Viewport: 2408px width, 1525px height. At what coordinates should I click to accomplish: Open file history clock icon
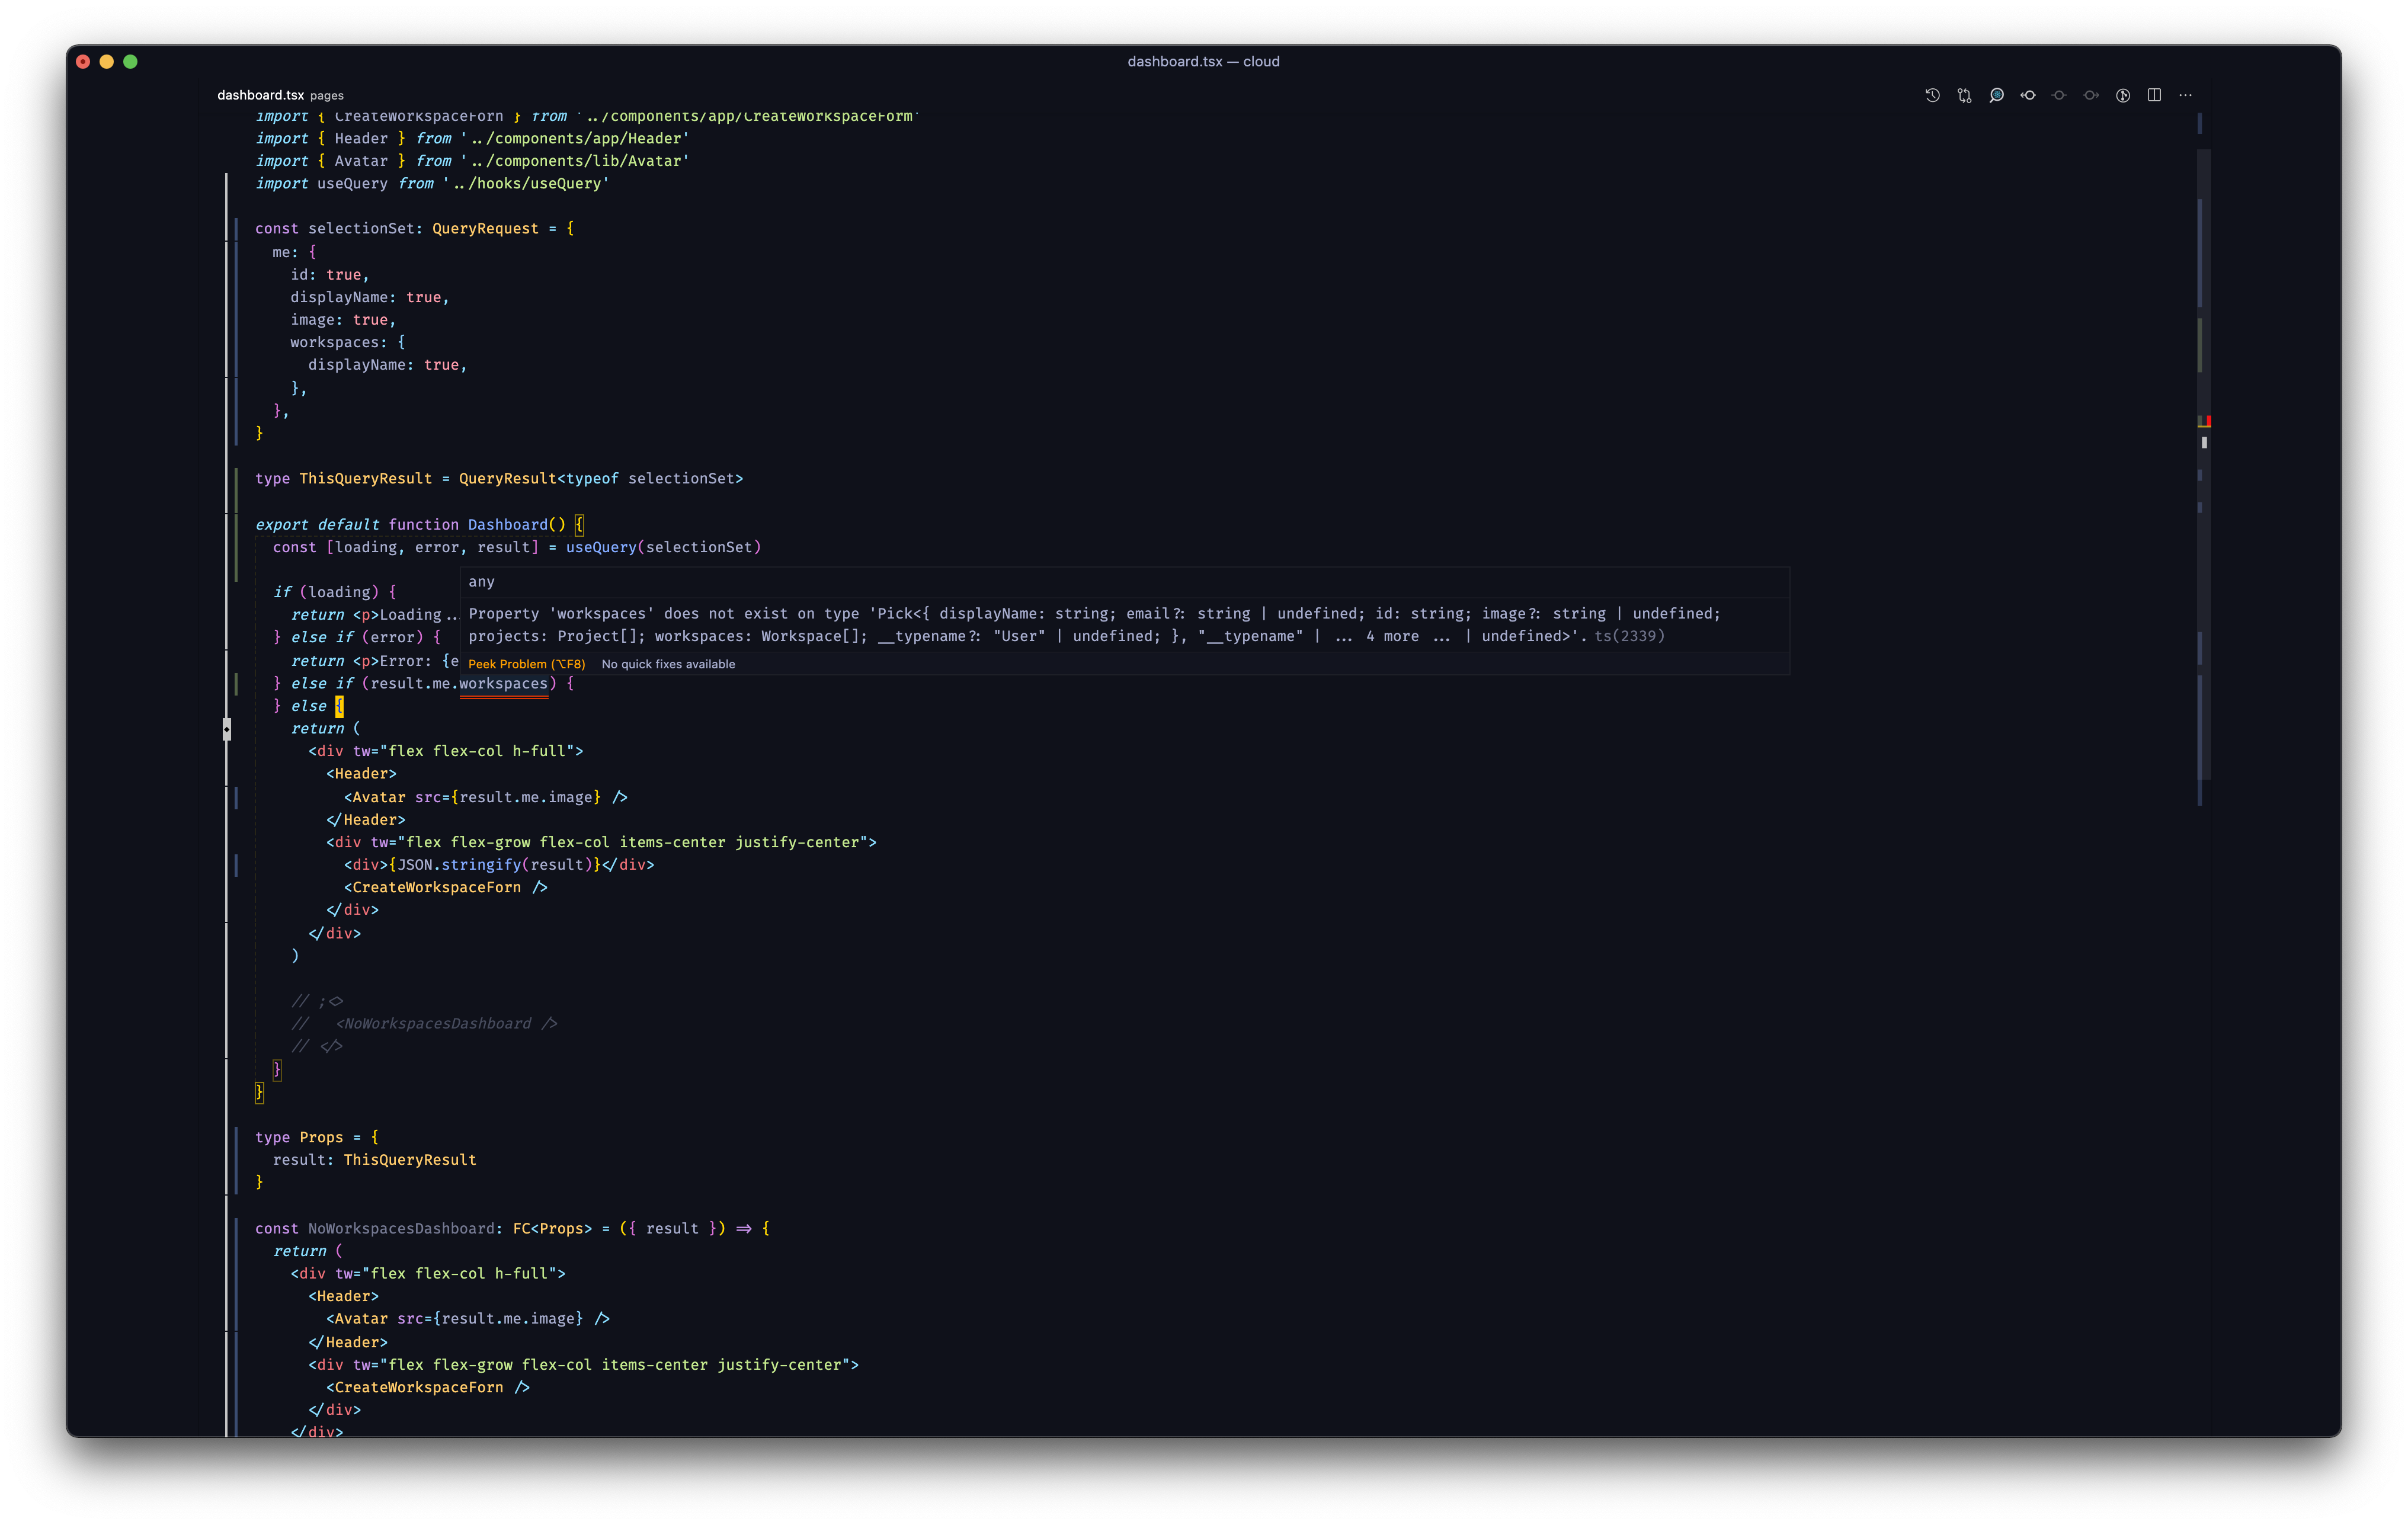coord(1932,95)
